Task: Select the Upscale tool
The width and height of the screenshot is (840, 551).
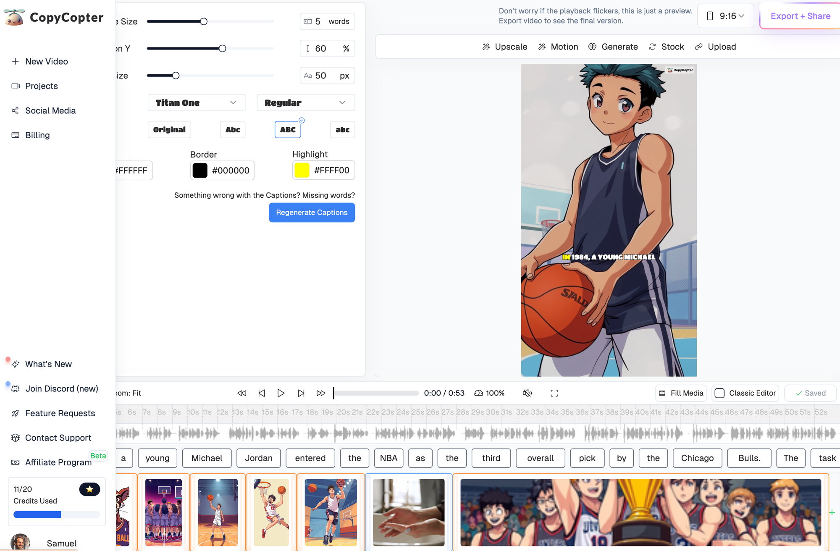Action: point(504,47)
